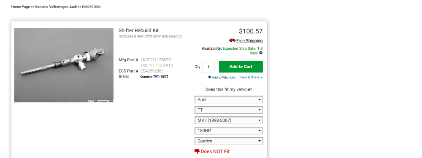
Task: Expand the Quattro drivetrain dropdown
Action: pos(229,141)
